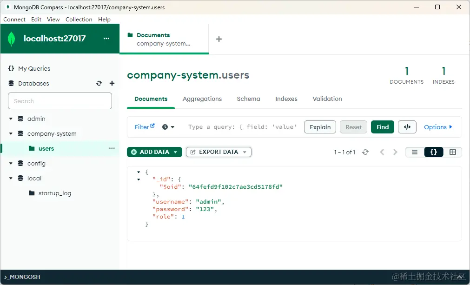The width and height of the screenshot is (470, 285).
Task: Click the company-system database icon
Action: (20, 133)
